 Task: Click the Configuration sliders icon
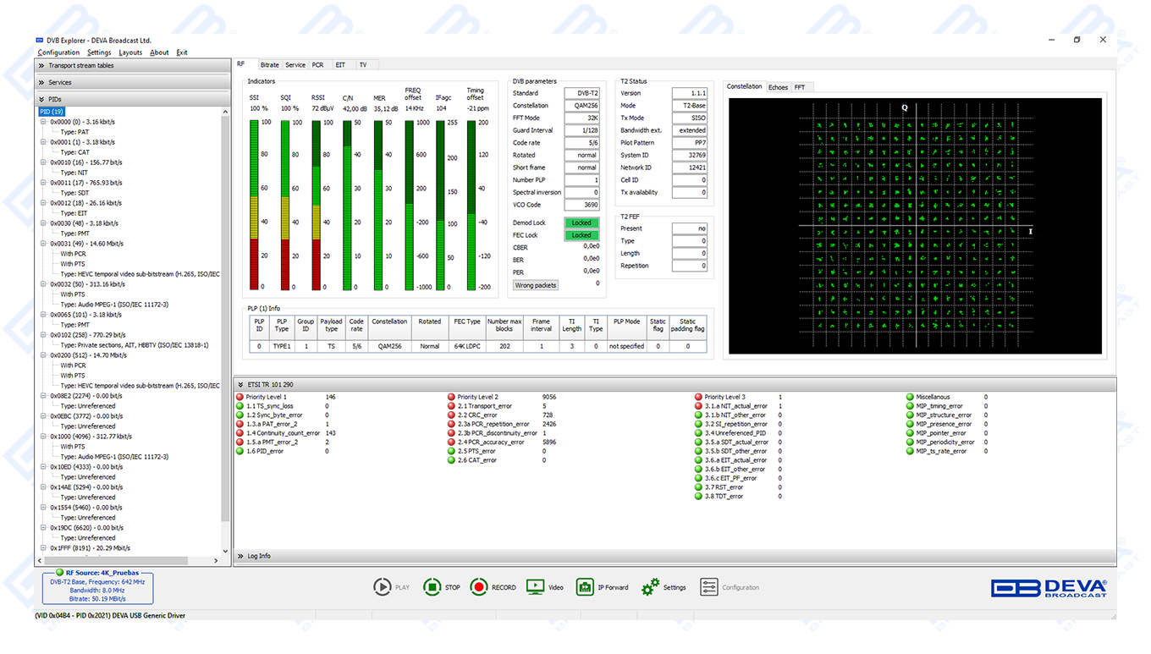(x=709, y=587)
